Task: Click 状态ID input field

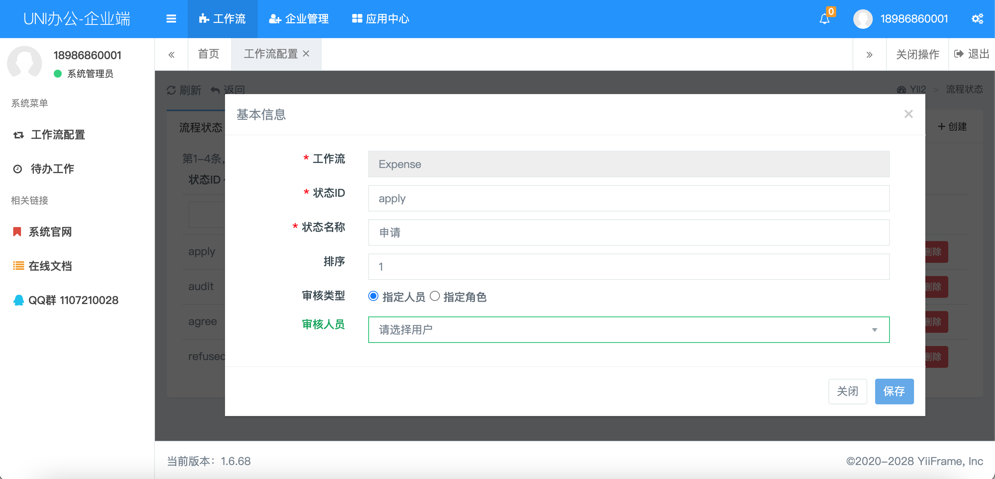Action: pyautogui.click(x=628, y=198)
